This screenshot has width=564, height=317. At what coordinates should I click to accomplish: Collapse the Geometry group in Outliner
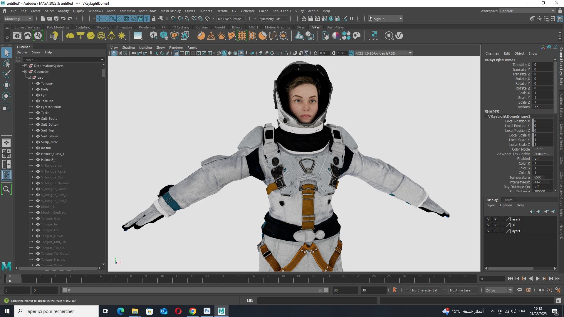(x=26, y=72)
